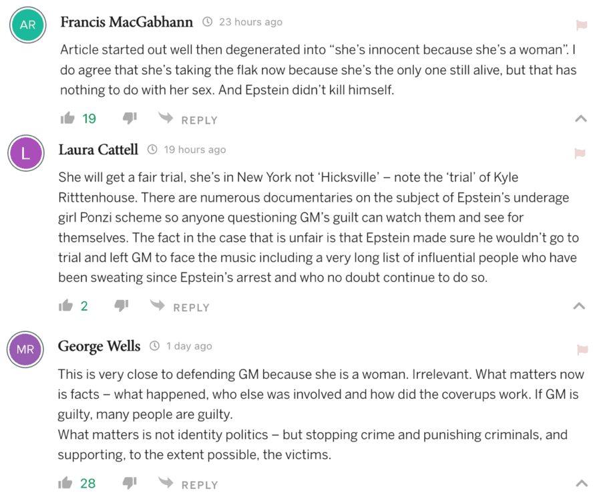Screen dimensions: 601x501
Task: Upvote George Wells's comment
Action: coord(65,483)
